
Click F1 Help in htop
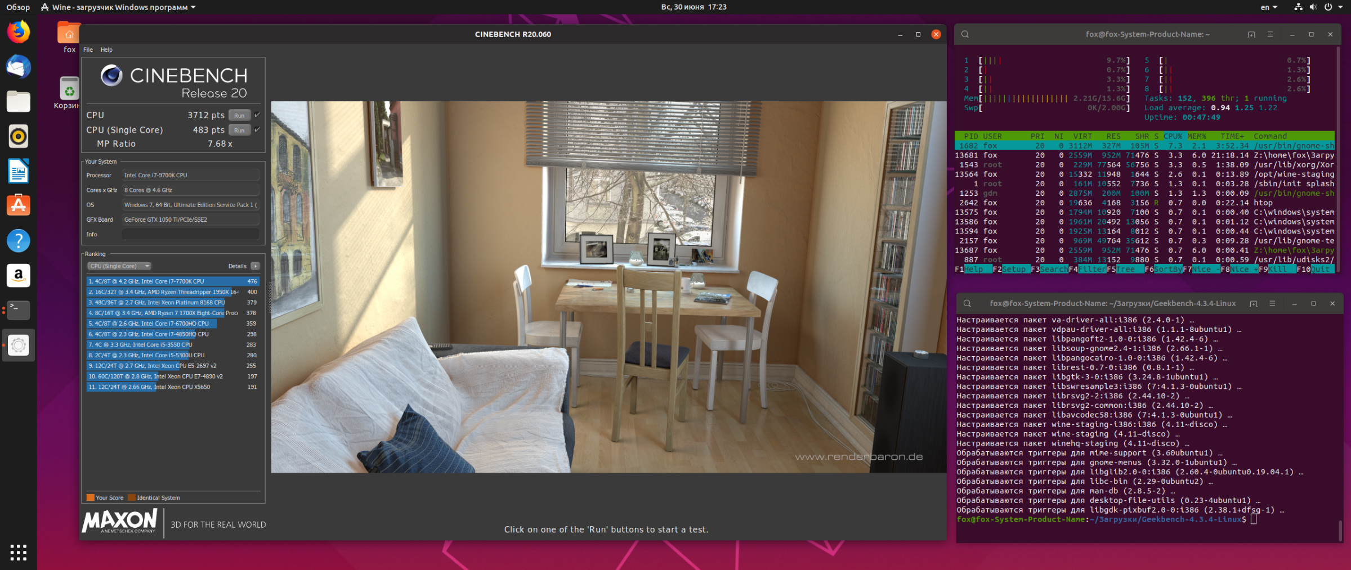click(x=974, y=270)
